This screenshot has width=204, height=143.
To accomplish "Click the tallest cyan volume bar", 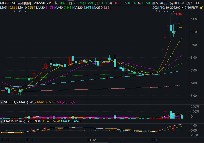I will 171,115.
